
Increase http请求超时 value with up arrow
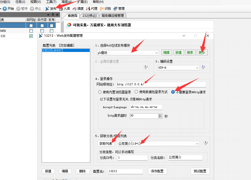pyautogui.click(x=160, y=115)
